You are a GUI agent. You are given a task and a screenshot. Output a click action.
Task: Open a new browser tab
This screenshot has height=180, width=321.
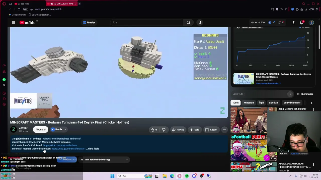click(79, 4)
